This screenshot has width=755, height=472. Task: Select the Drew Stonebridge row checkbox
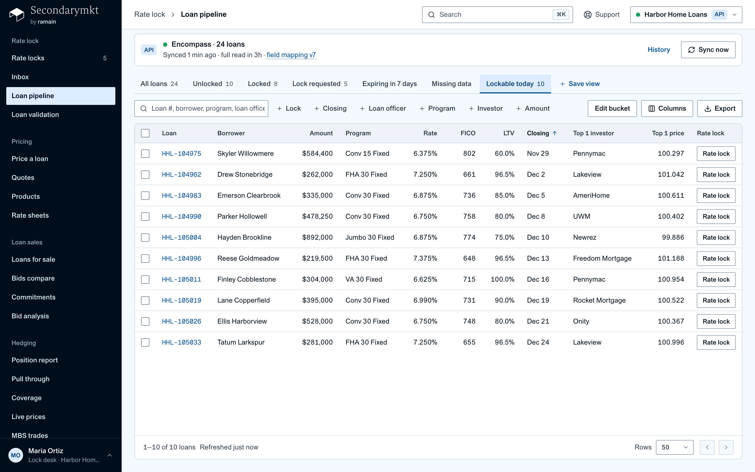(145, 174)
